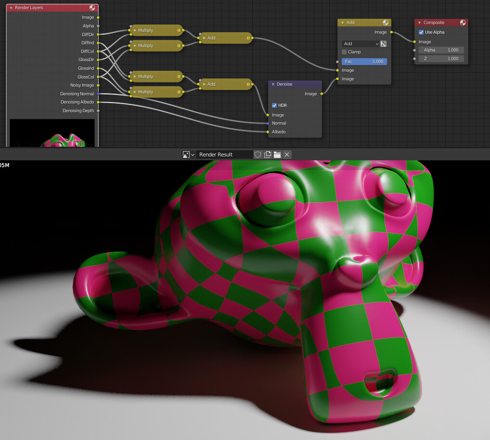Image resolution: width=490 pixels, height=440 pixels.
Task: Click the Add node preview sphere icon
Action: tap(386, 23)
